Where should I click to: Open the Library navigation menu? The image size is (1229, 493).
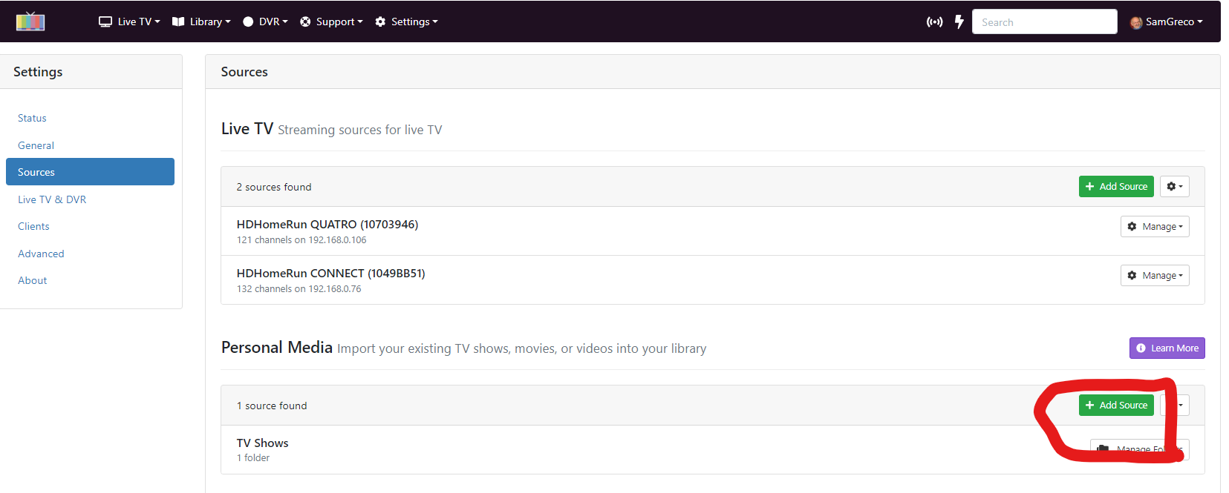tap(201, 22)
